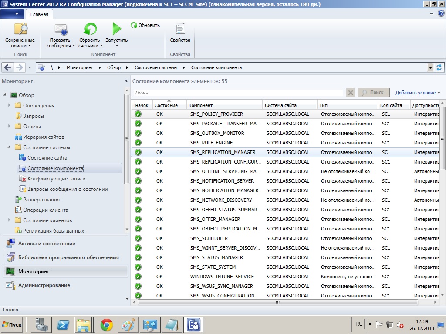
Task: Click the Start green play icon
Action: tap(117, 29)
